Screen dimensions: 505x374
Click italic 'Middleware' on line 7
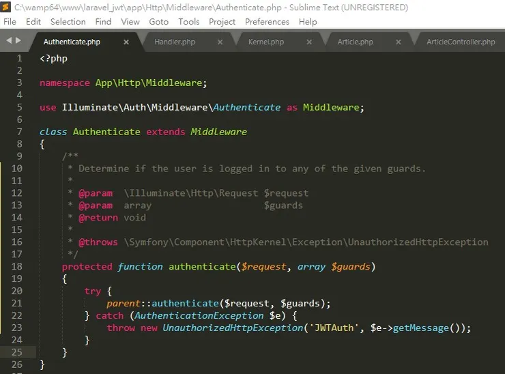point(218,132)
